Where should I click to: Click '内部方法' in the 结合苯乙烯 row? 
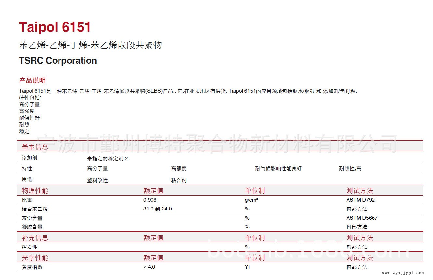tap(357, 209)
